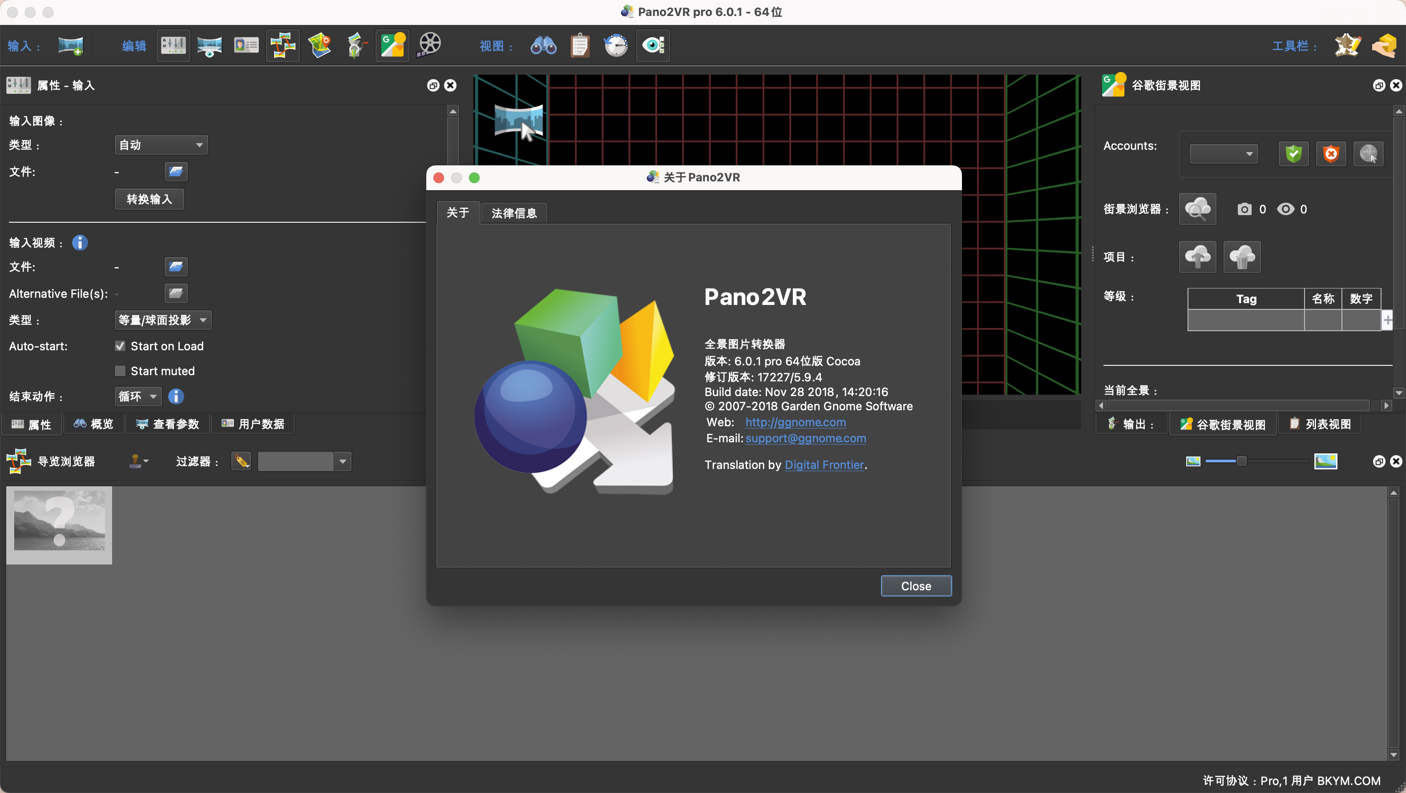Switch to the 列表视图 tab
This screenshot has height=793, width=1406.
[x=1320, y=425]
